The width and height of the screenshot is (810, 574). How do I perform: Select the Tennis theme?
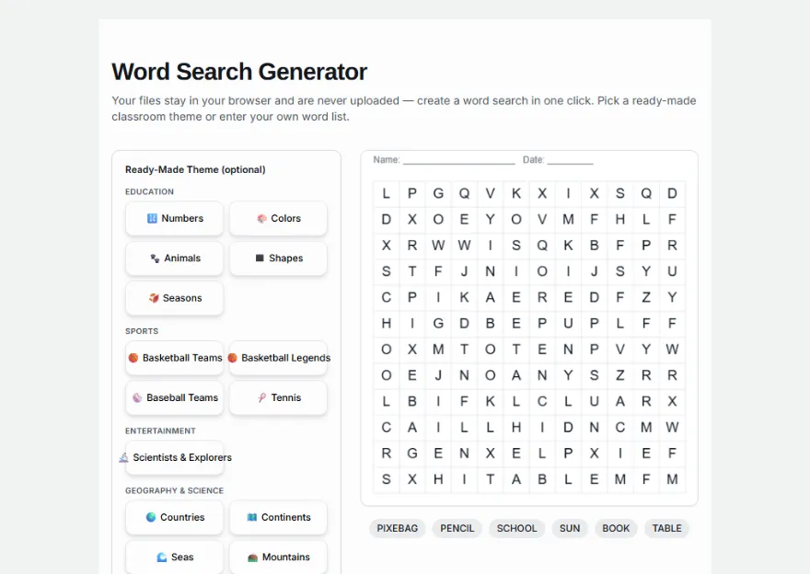[278, 397]
